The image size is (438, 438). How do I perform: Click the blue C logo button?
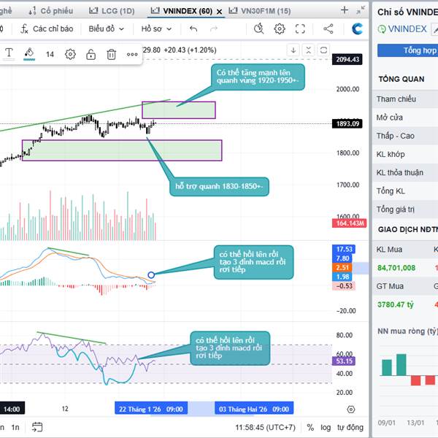(x=357, y=28)
